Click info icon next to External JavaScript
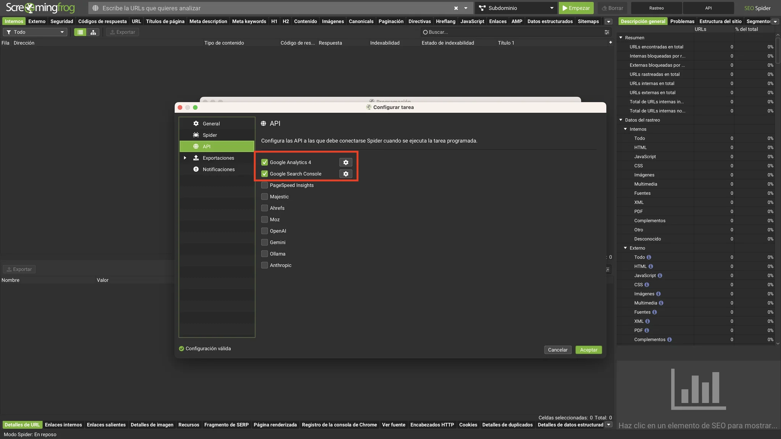Image resolution: width=781 pixels, height=439 pixels. [x=660, y=276]
